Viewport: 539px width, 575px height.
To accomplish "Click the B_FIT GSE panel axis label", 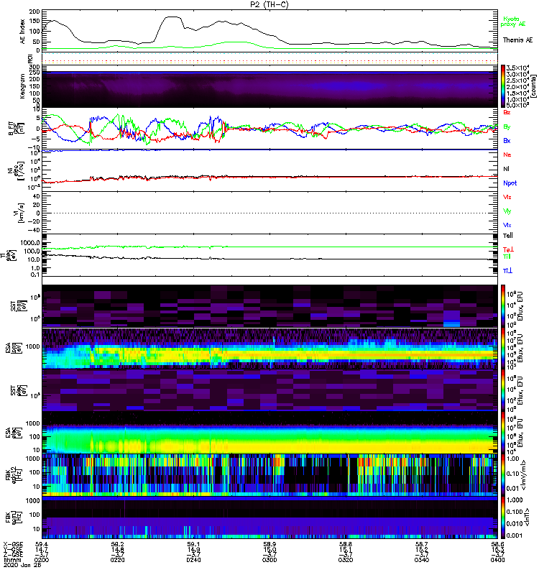I will click(x=17, y=129).
